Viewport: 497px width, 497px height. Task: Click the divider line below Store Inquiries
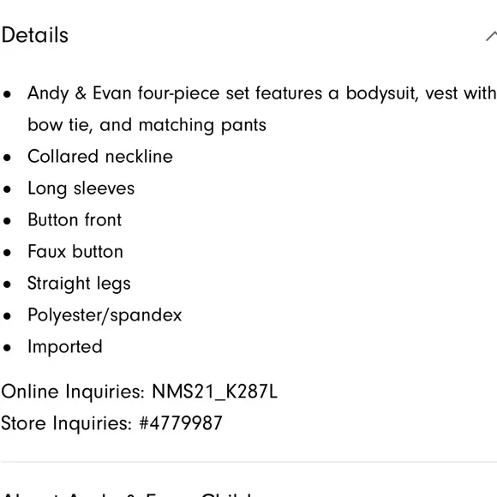[x=248, y=462]
